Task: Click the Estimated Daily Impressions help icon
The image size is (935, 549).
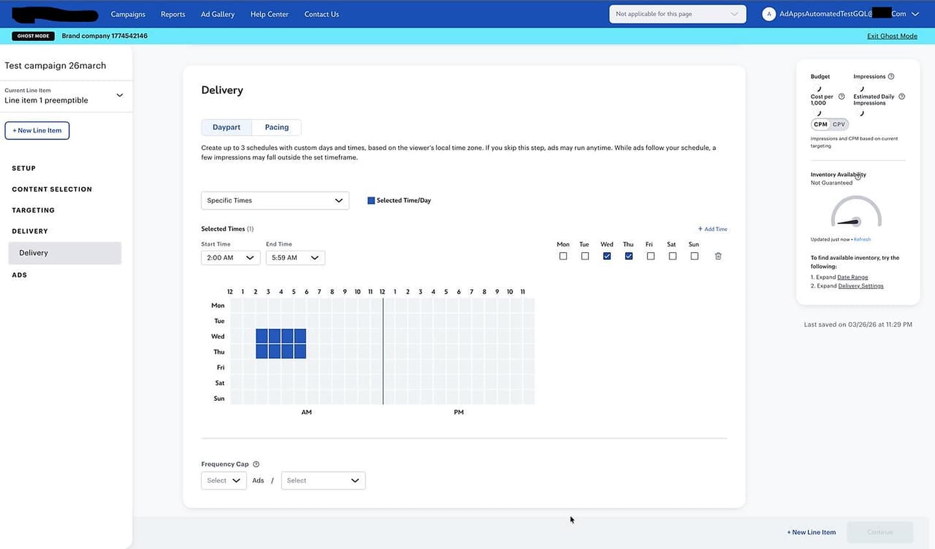Action: pyautogui.click(x=901, y=96)
